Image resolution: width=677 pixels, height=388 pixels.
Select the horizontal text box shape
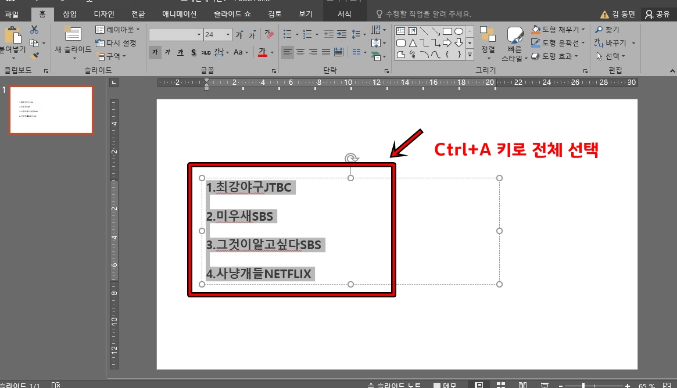[x=400, y=31]
